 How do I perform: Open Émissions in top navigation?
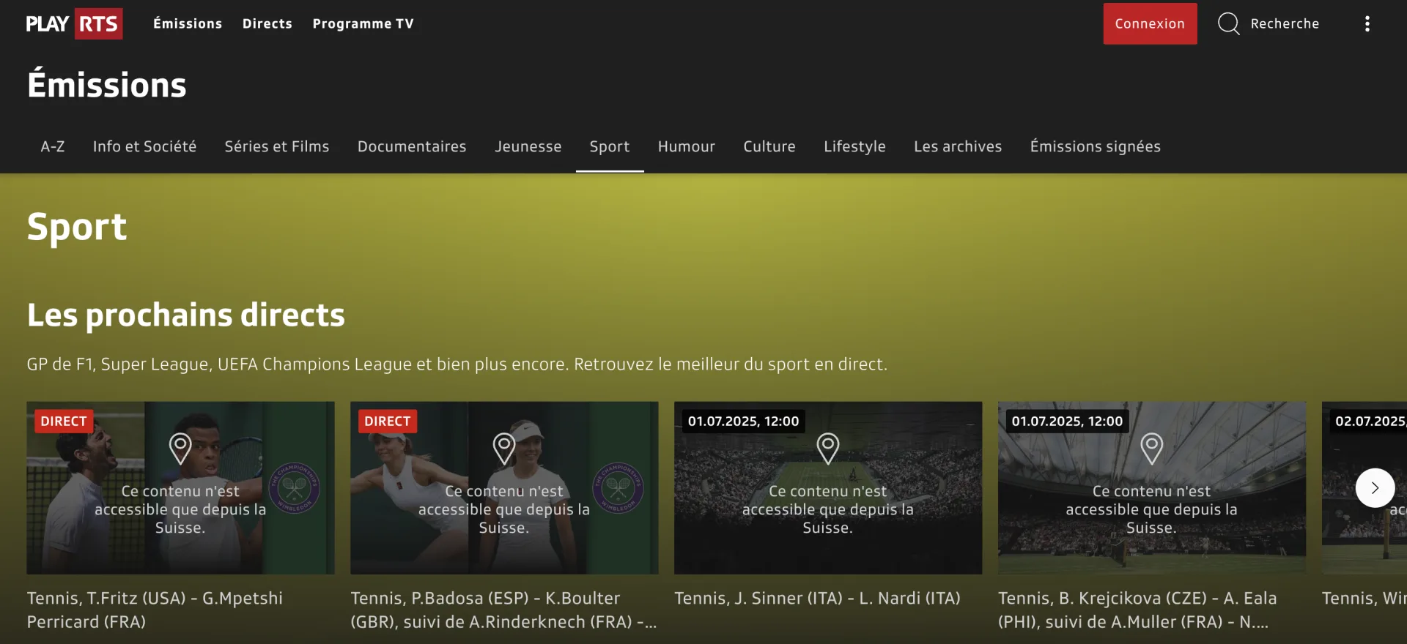[188, 23]
